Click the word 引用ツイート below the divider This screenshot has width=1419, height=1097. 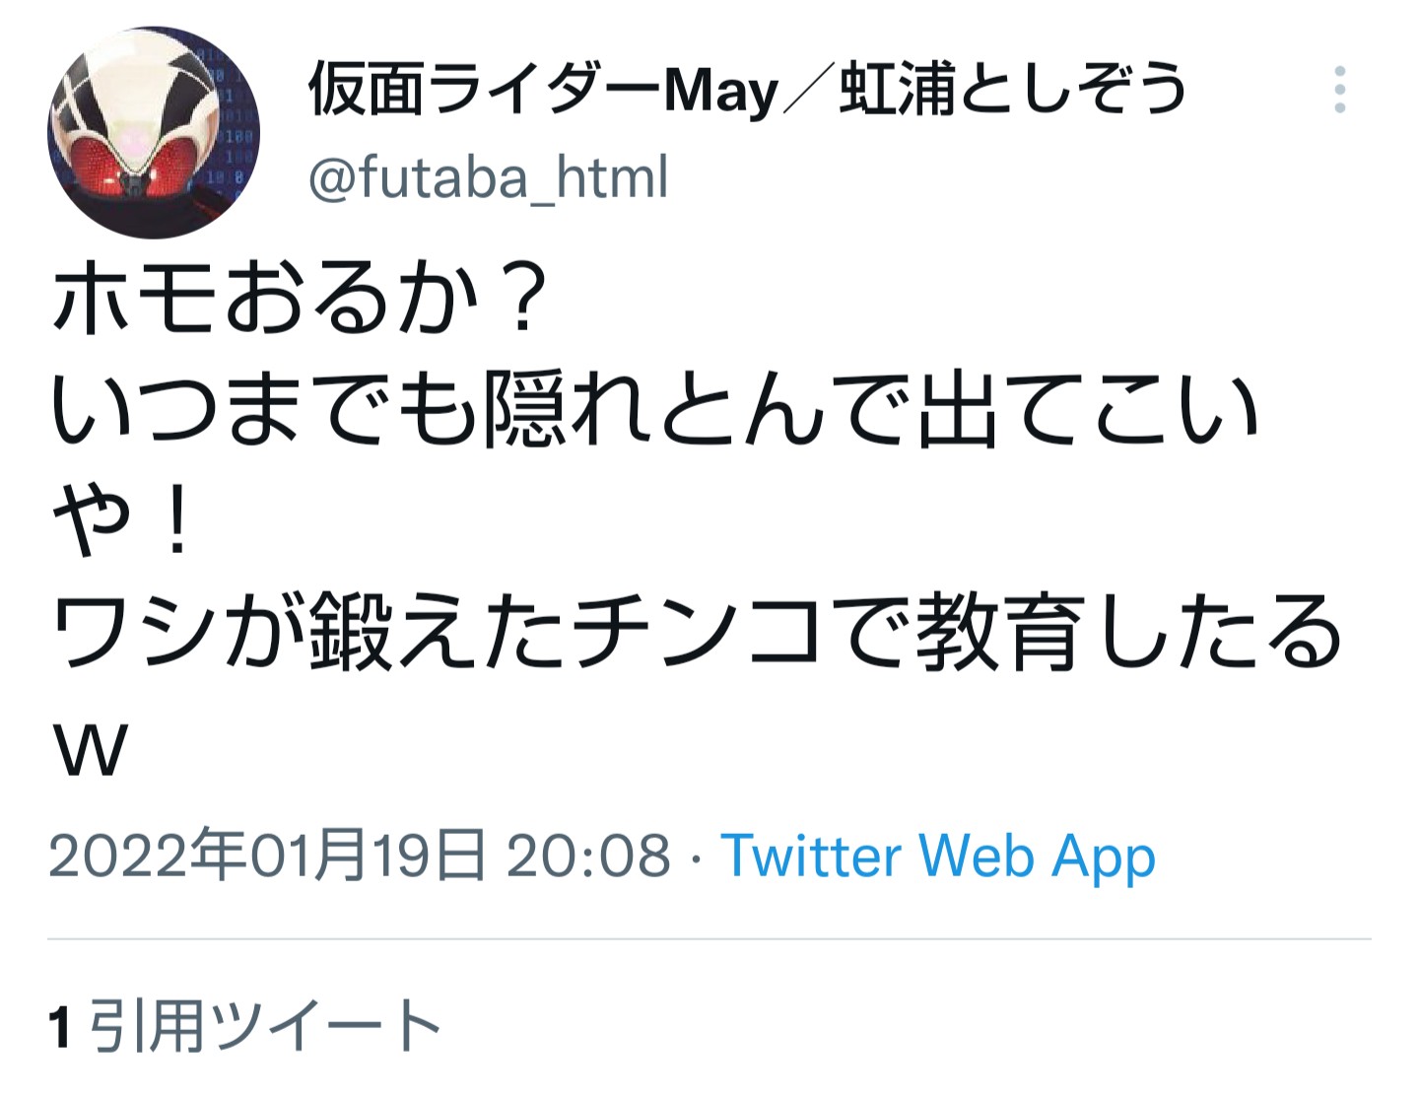pos(266,1026)
